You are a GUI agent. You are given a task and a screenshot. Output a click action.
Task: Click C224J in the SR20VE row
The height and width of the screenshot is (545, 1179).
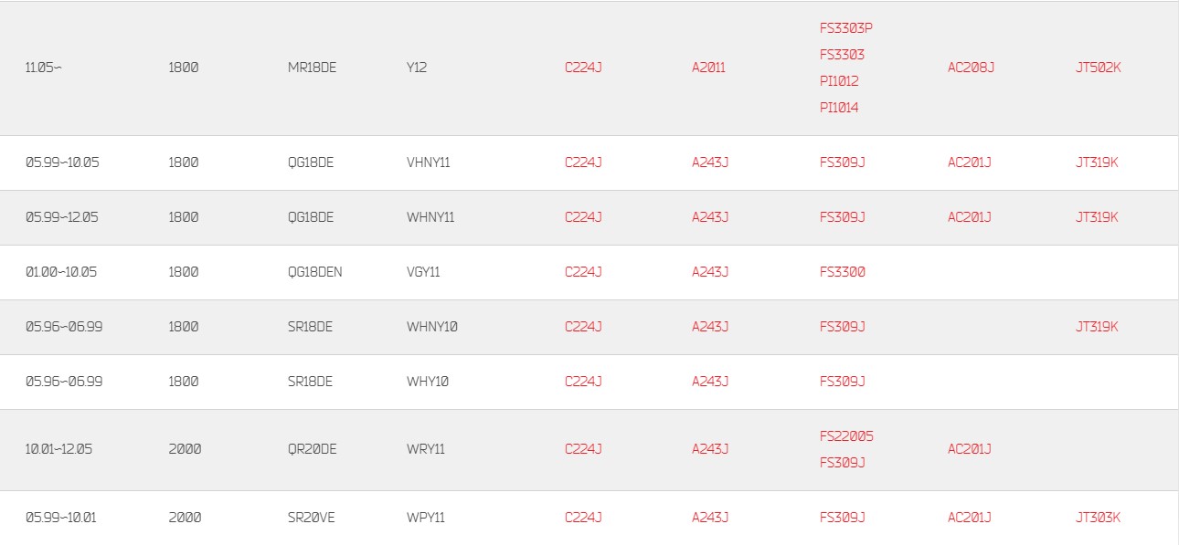pyautogui.click(x=583, y=517)
